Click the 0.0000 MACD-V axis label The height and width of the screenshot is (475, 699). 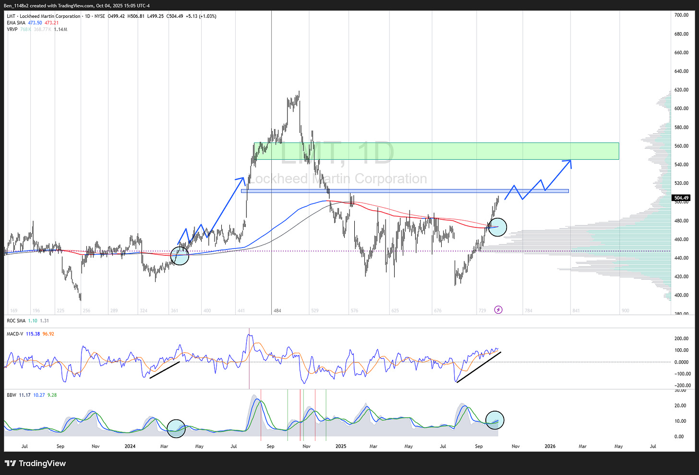click(x=682, y=362)
